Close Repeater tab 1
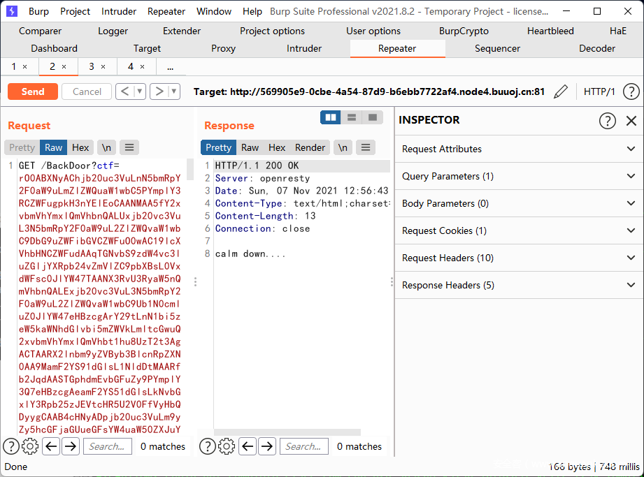The image size is (644, 477). click(24, 67)
